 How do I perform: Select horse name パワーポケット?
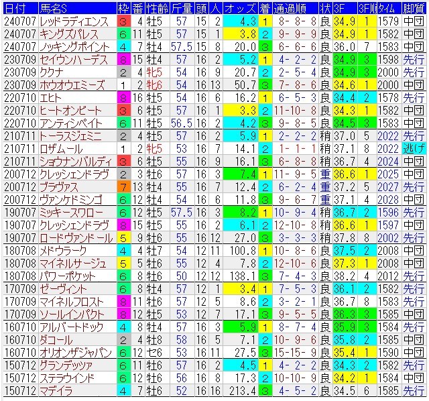coord(67,276)
